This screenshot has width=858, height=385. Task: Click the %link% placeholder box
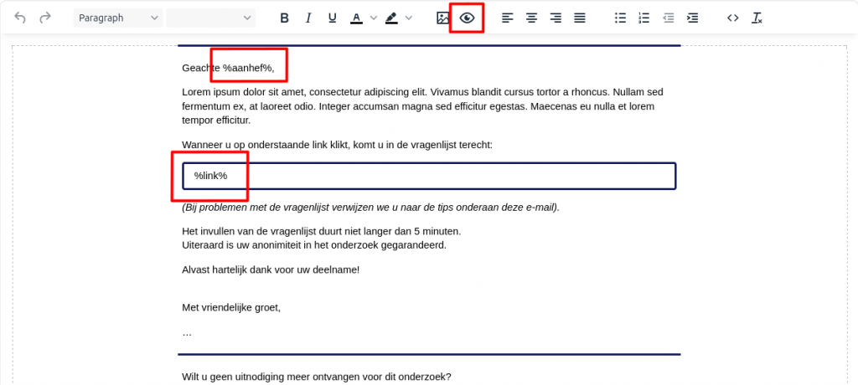430,176
